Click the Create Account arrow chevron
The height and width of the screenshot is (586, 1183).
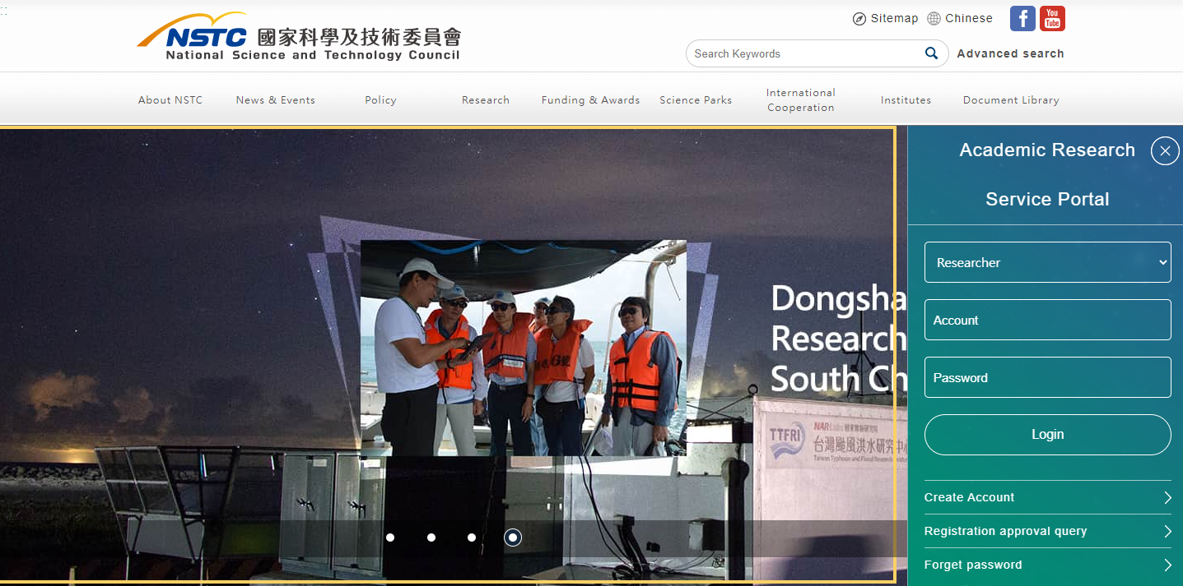[x=1167, y=497]
